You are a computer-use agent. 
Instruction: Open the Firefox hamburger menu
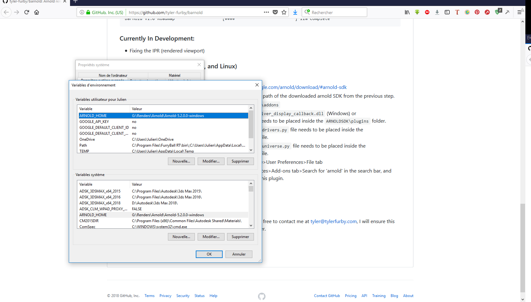coord(519,12)
